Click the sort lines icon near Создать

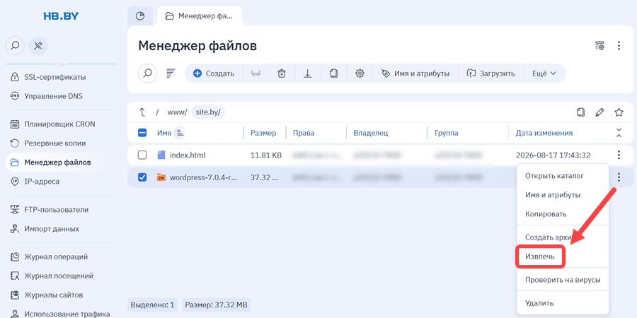pos(171,73)
